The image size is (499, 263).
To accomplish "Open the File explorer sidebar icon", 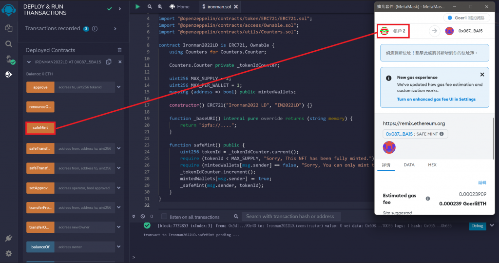I will (x=9, y=28).
